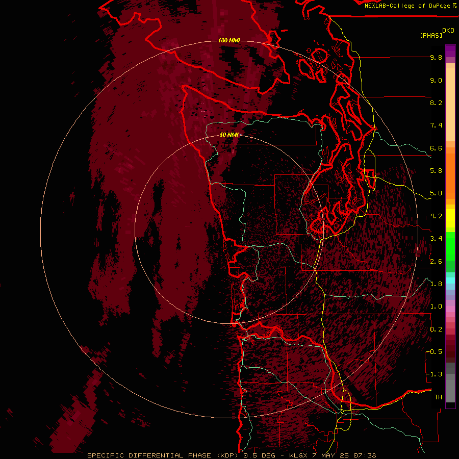Click the 50 NMI range ring label

coord(229,135)
